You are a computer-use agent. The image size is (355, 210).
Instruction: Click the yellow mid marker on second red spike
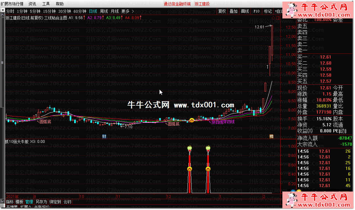(x=208, y=169)
